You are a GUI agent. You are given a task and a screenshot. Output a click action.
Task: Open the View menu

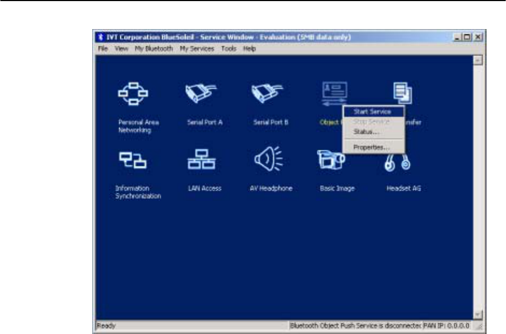point(121,48)
